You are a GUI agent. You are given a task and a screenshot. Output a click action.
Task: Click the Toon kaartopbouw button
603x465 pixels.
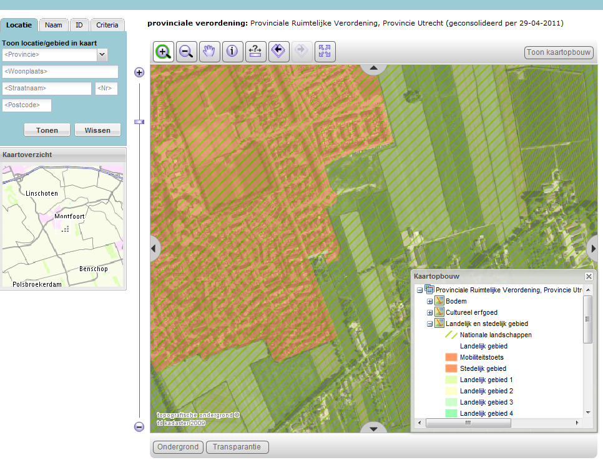tap(559, 52)
